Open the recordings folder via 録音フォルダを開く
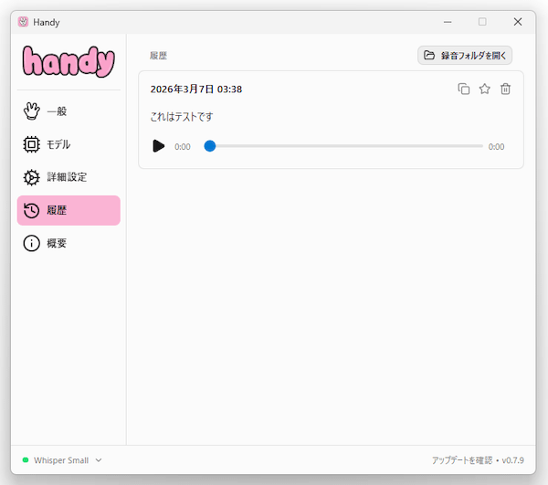Image resolution: width=548 pixels, height=485 pixels. (x=465, y=56)
